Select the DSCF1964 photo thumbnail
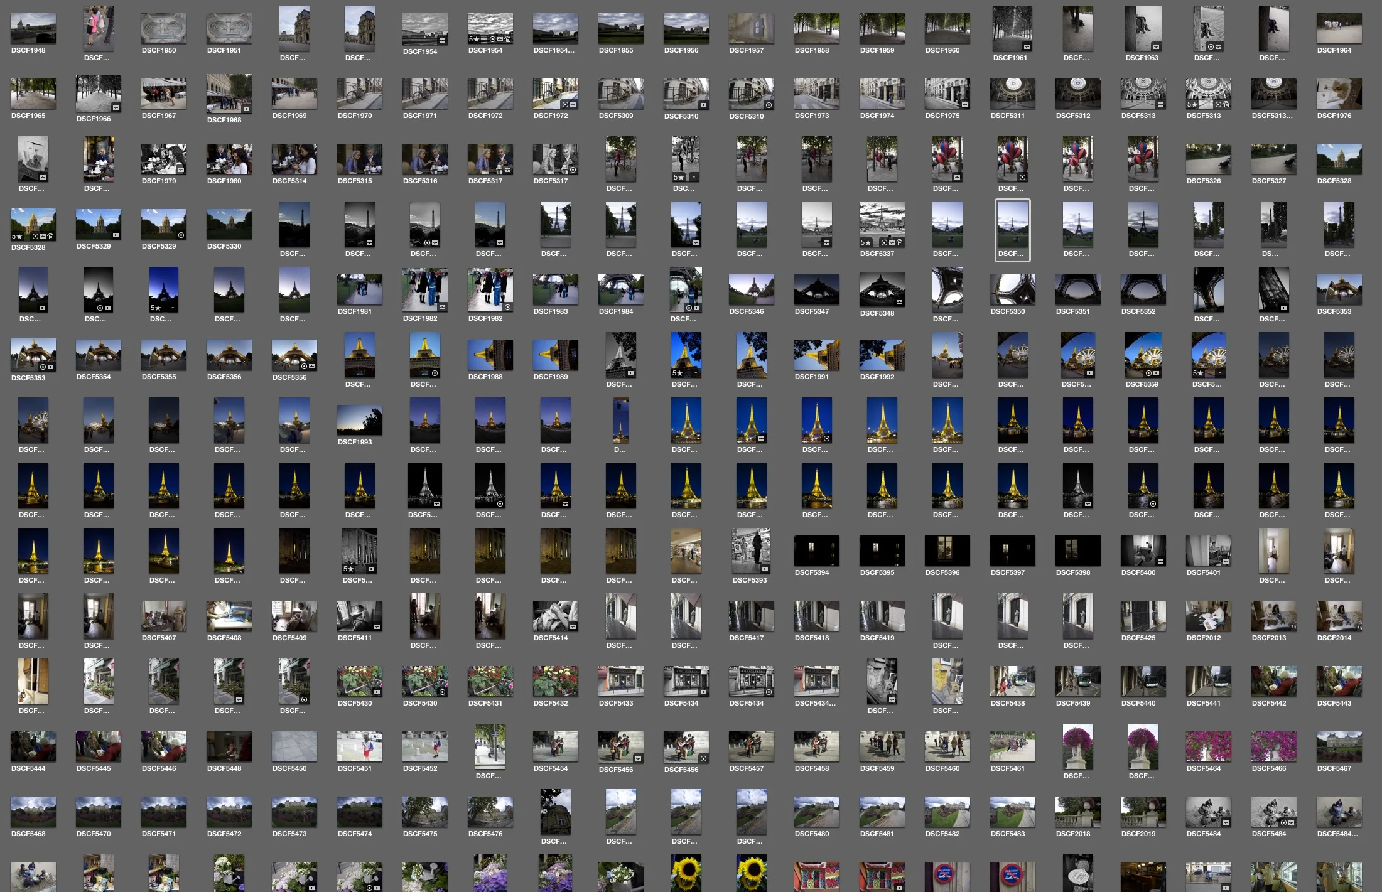The height and width of the screenshot is (892, 1382). (1339, 30)
